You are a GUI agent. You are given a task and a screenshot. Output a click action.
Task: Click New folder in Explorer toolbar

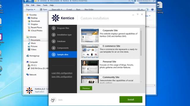click(89, 9)
